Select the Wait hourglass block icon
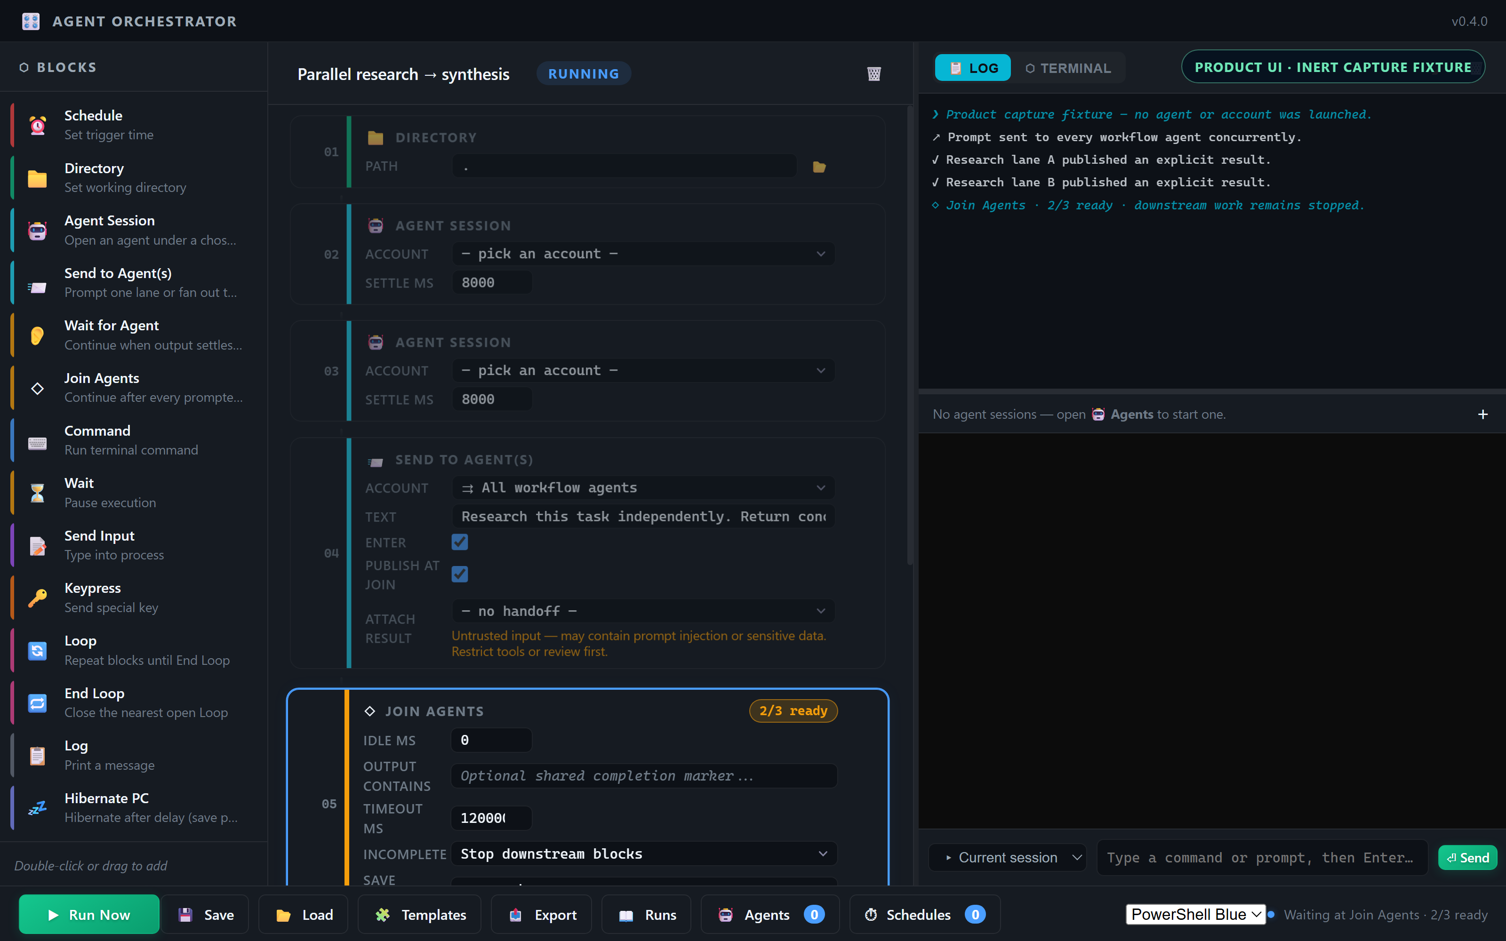 (37, 493)
